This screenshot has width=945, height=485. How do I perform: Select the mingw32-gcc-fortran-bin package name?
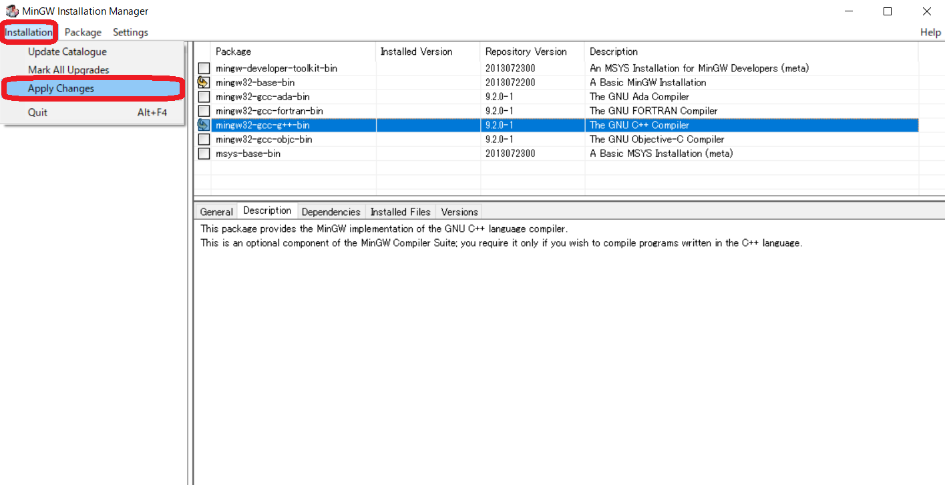[269, 111]
